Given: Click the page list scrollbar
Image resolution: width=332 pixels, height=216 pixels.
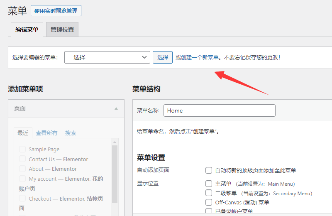Looking at the screenshot, I should click(x=115, y=174).
